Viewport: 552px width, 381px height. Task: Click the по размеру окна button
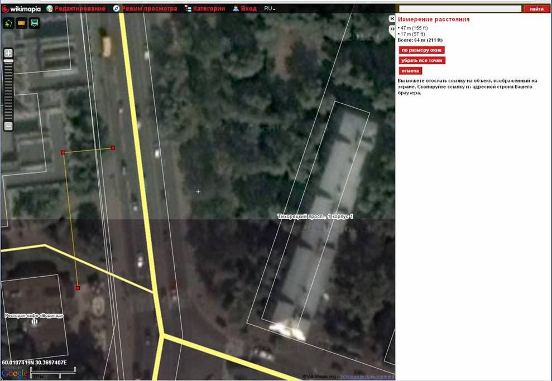point(421,50)
